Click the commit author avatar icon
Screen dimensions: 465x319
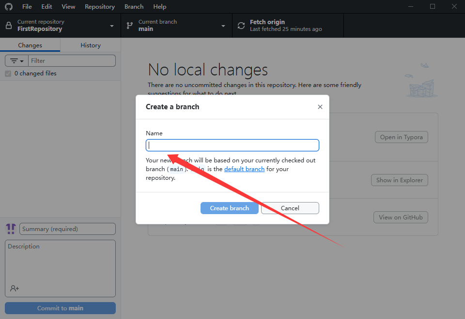click(11, 229)
